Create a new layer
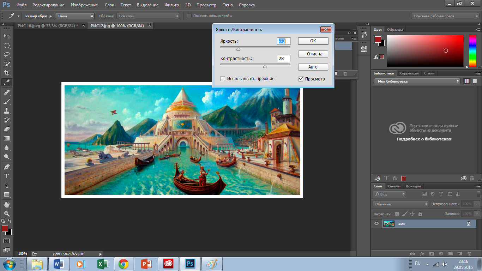482x271 pixels. pyautogui.click(x=460, y=254)
